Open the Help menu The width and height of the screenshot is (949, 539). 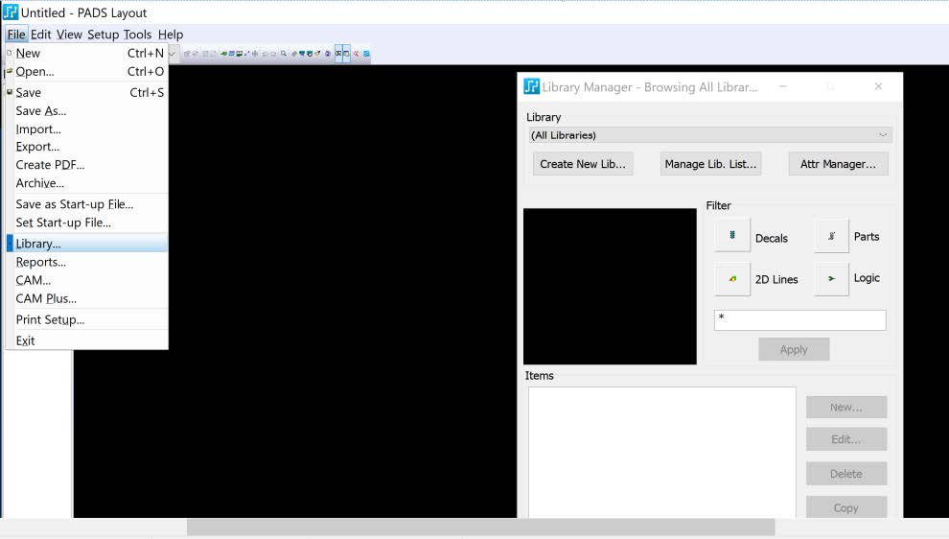click(171, 35)
